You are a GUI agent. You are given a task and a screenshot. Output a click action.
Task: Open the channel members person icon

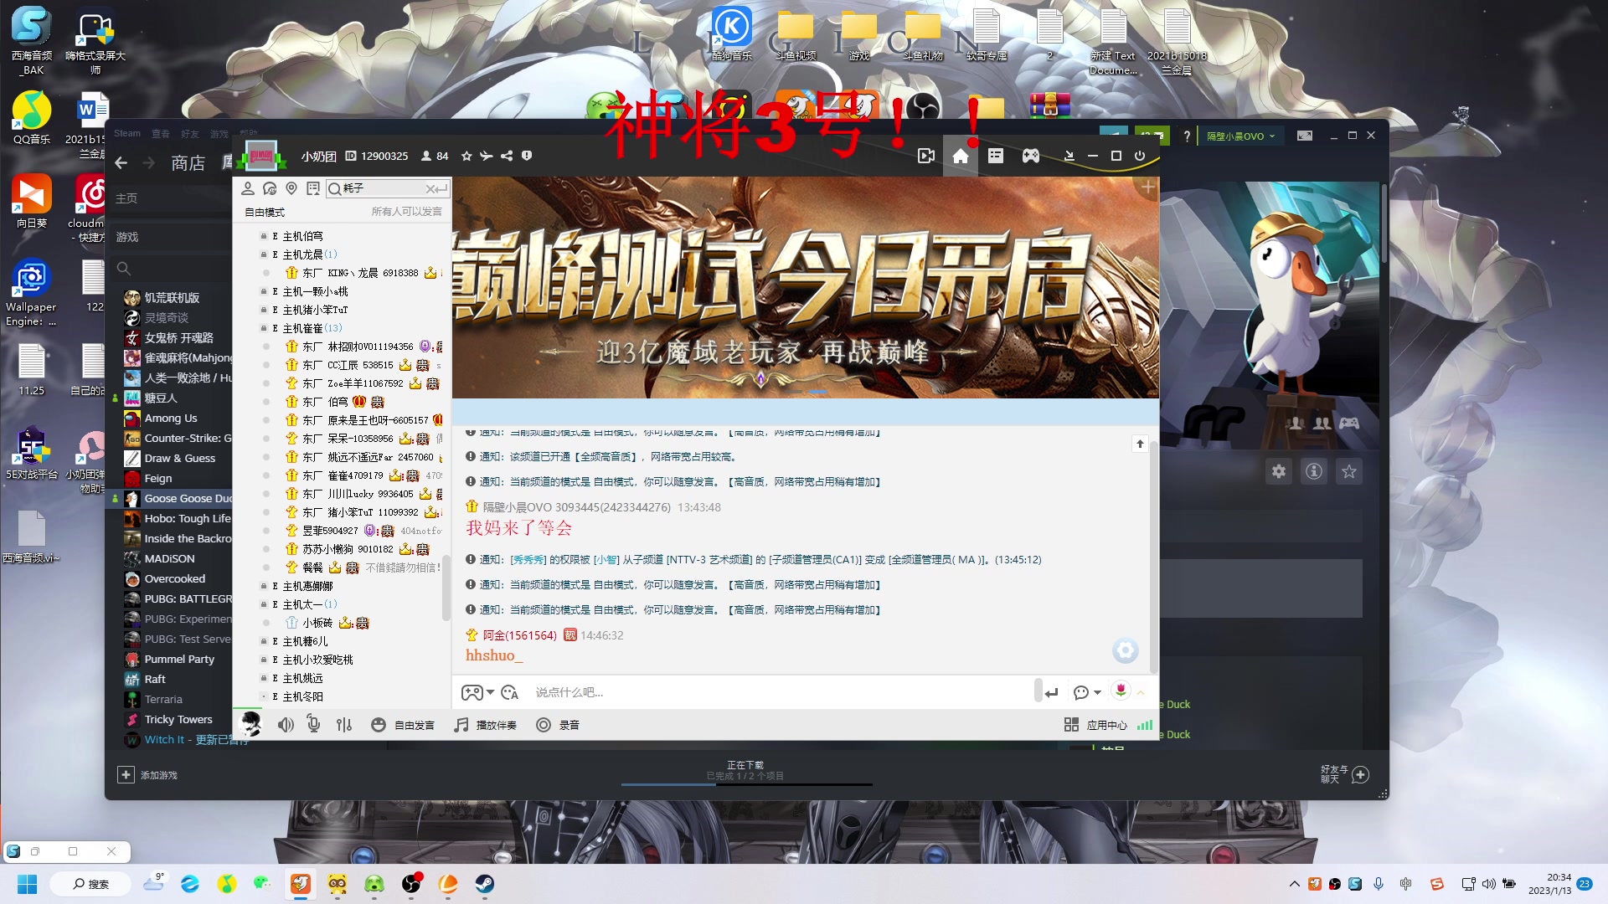[x=248, y=188]
